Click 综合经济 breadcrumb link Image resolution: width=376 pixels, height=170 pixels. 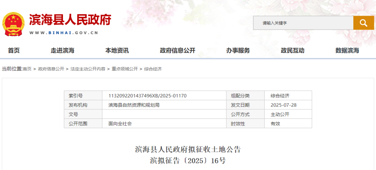[x=153, y=69]
